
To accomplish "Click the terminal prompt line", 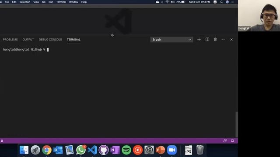I will pos(26,49).
